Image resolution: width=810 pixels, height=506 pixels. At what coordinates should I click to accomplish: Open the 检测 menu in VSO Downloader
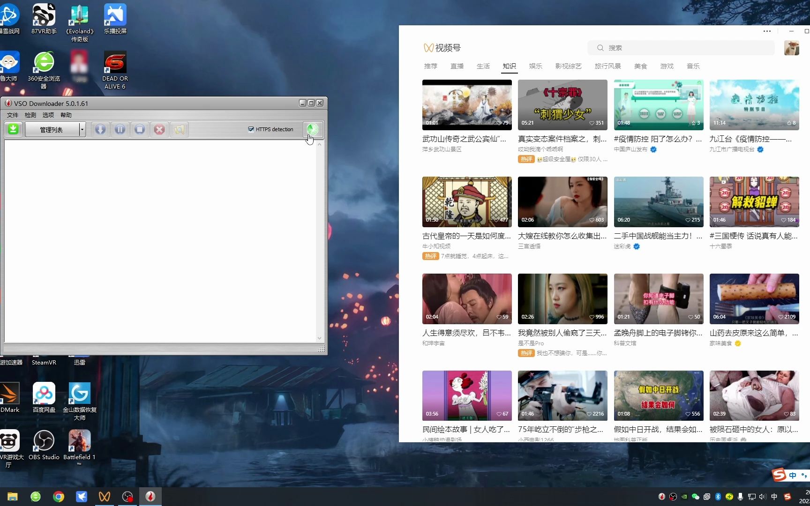pos(30,115)
